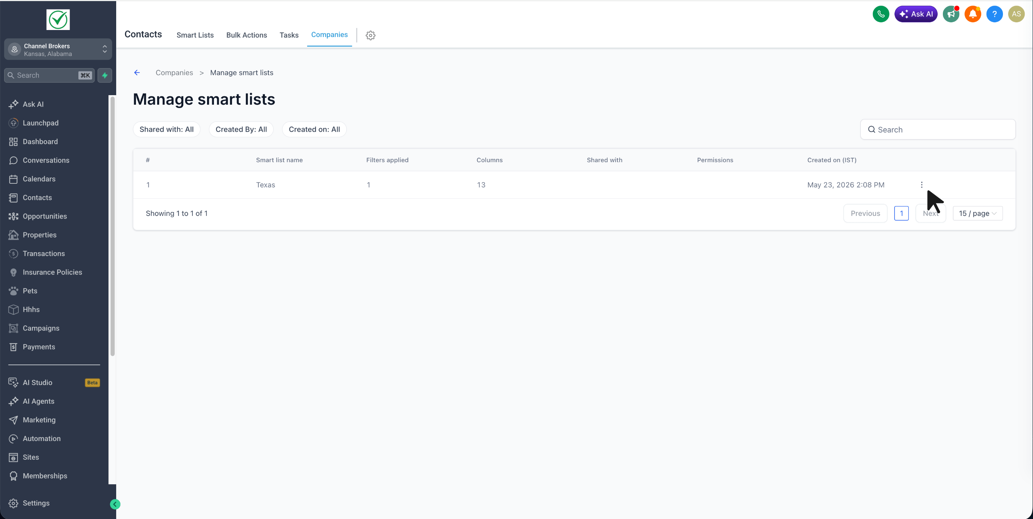
Task: Click the Columns value 13
Action: pyautogui.click(x=481, y=184)
